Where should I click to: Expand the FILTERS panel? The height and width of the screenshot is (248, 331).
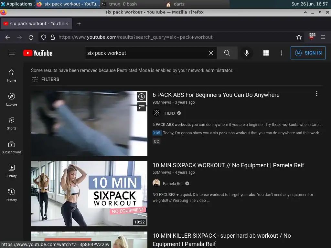[x=45, y=79]
